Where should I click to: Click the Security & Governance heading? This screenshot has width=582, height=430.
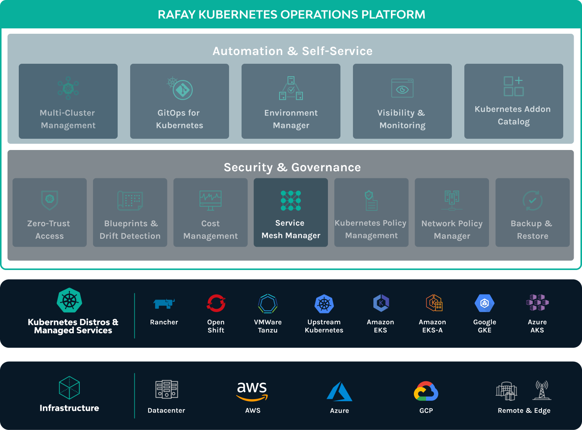[x=292, y=167]
